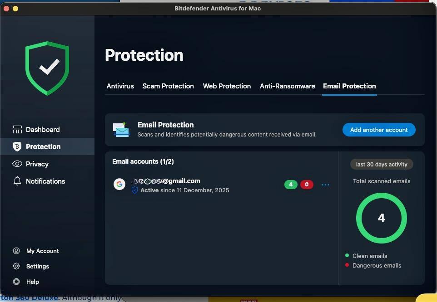Click the last 30 days activity pill
The image size is (437, 302).
(382, 164)
